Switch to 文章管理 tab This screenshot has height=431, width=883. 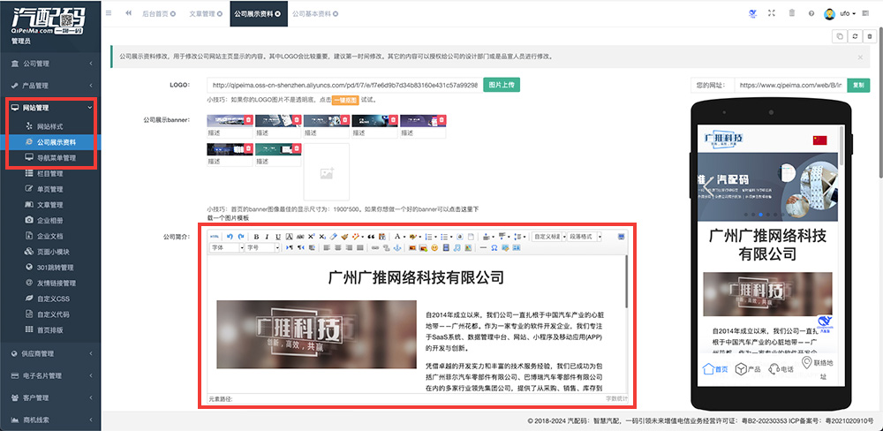pyautogui.click(x=205, y=13)
